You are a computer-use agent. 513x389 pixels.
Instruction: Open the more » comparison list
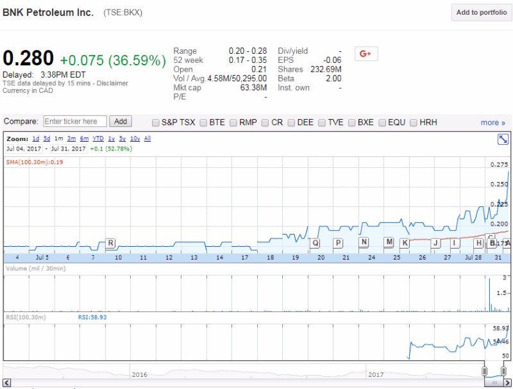pos(493,122)
